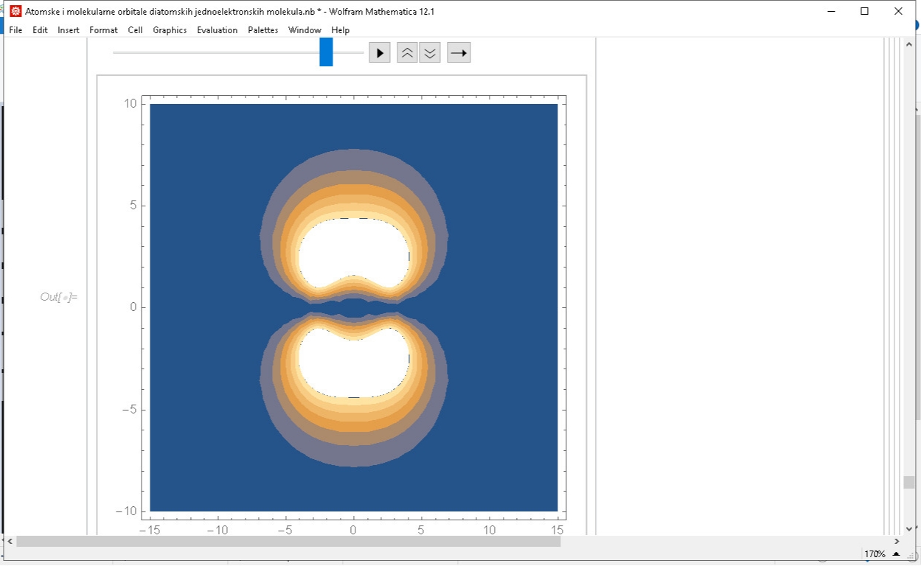Minimize the Mathematica window
The width and height of the screenshot is (921, 566).
[x=831, y=11]
